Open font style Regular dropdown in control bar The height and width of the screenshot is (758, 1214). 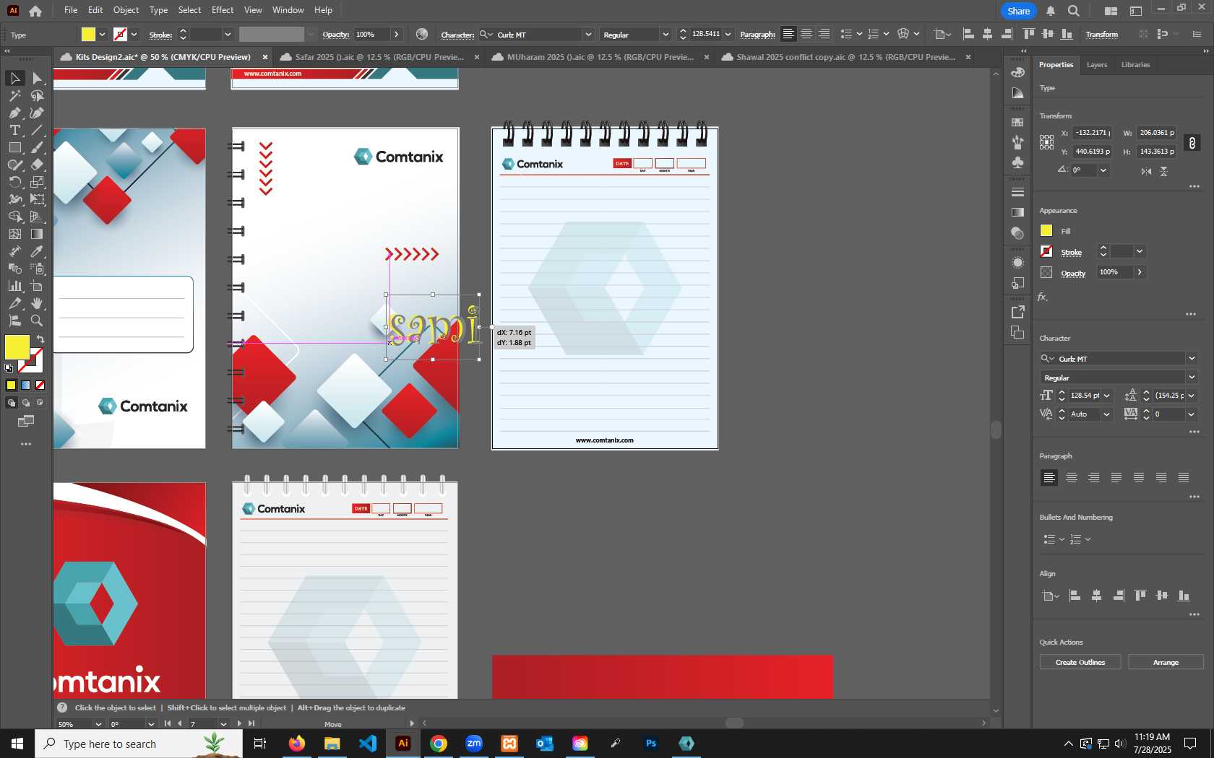tap(665, 35)
